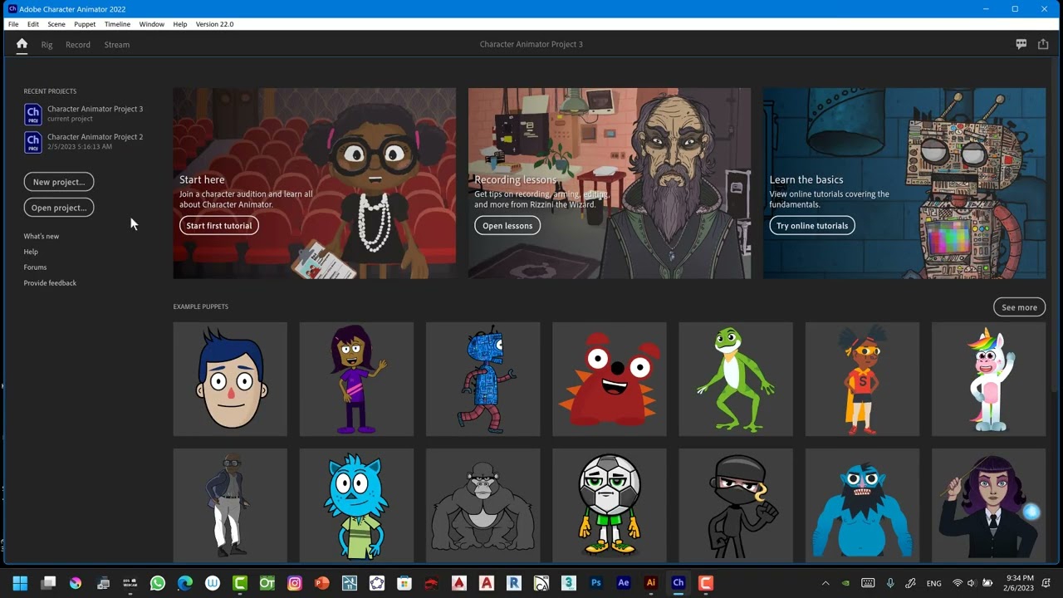Open the green Camtasia taskbar icon
Image resolution: width=1063 pixels, height=598 pixels.
(x=240, y=583)
